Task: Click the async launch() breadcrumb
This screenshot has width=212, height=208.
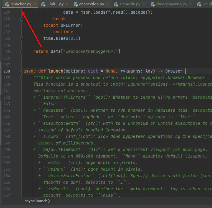Action: click(x=37, y=201)
